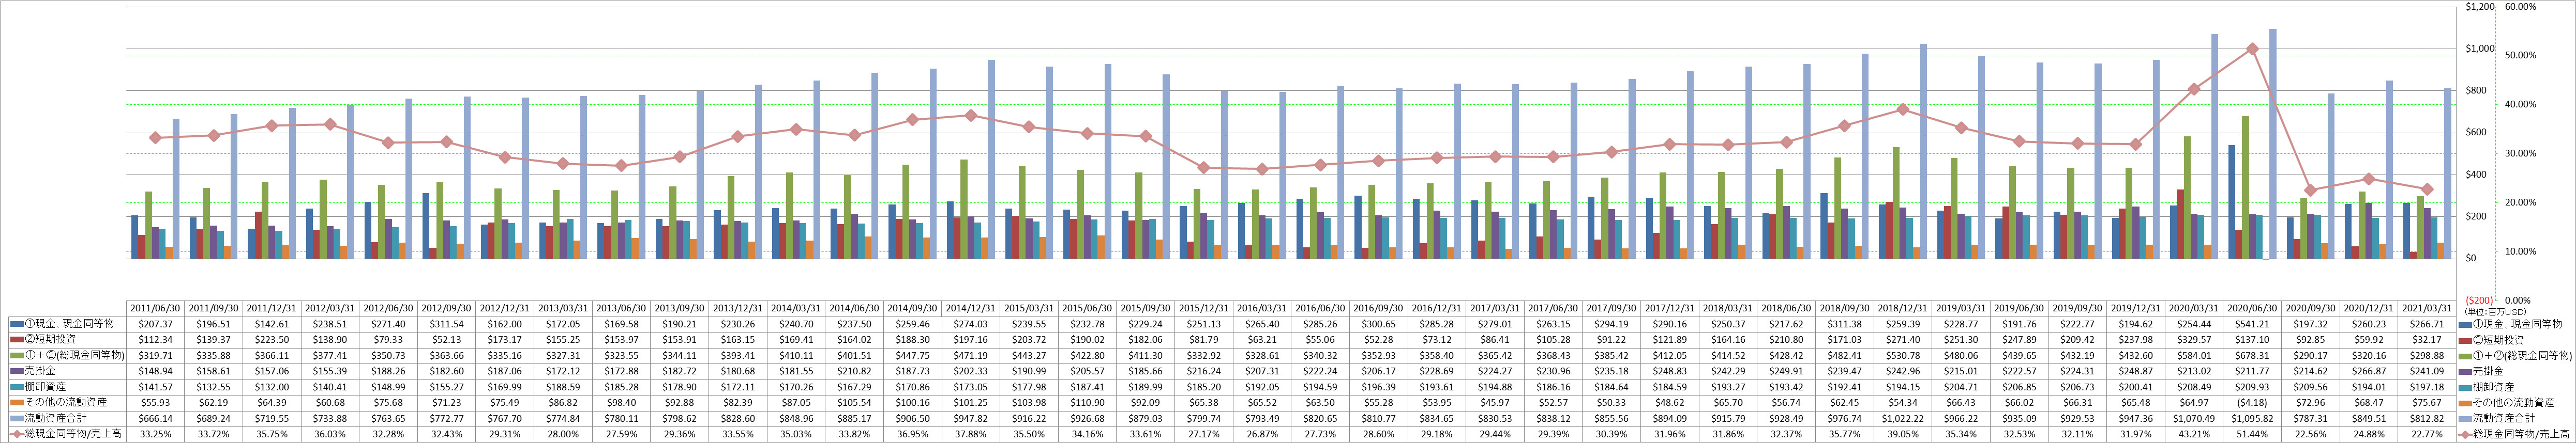Select the 2012/03/31 date column header
Screen dimensions: 2576x443
pyautogui.click(x=330, y=308)
